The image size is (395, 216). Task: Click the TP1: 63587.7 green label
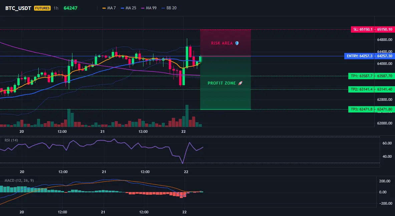pos(361,76)
